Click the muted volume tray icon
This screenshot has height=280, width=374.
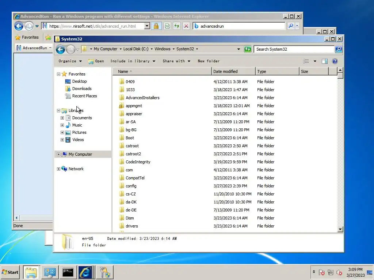[339, 272]
